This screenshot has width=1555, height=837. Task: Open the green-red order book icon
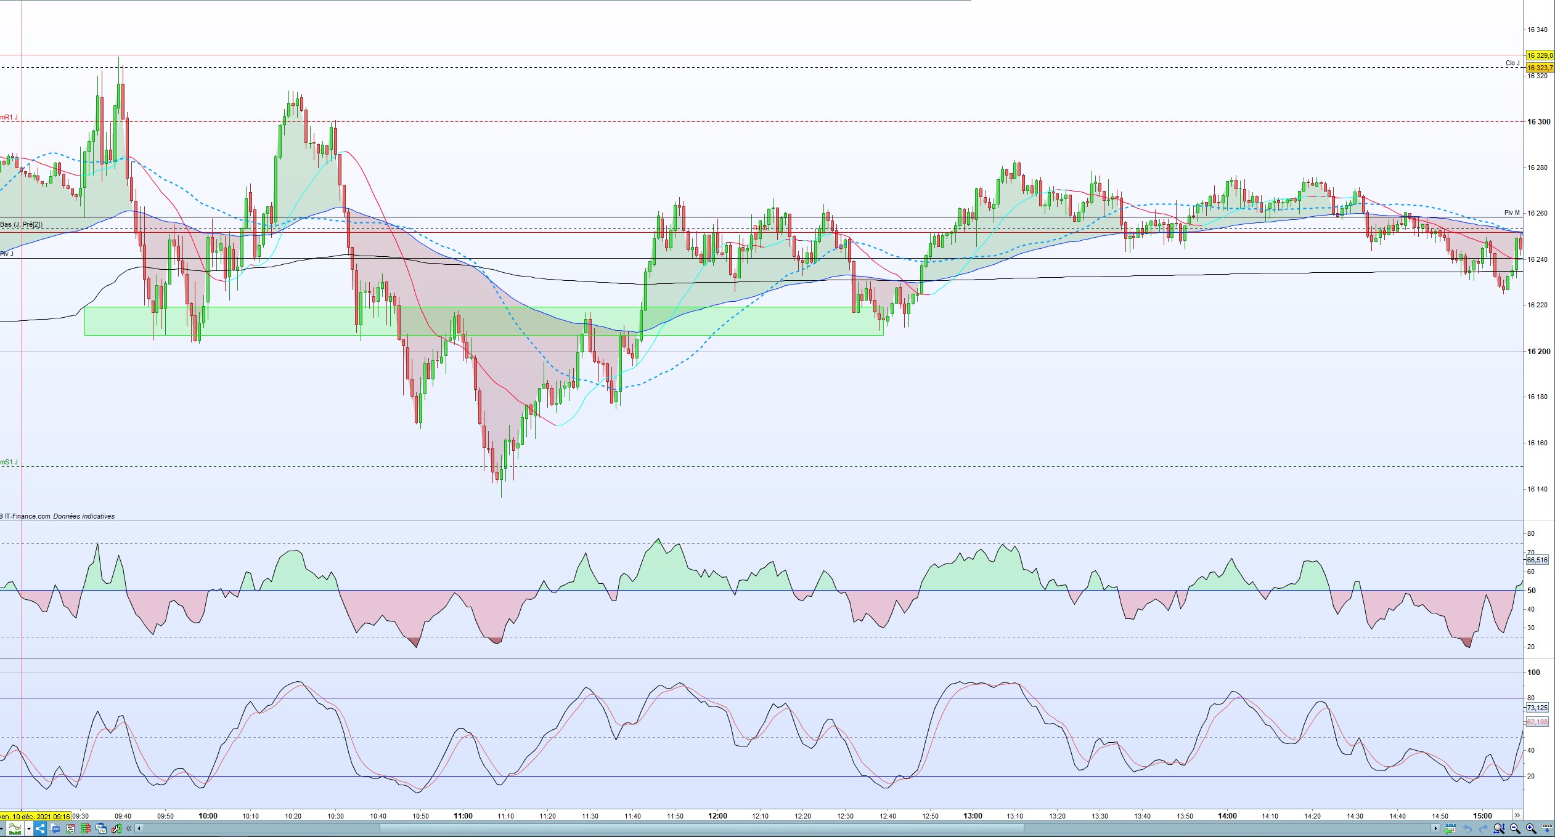(86, 828)
